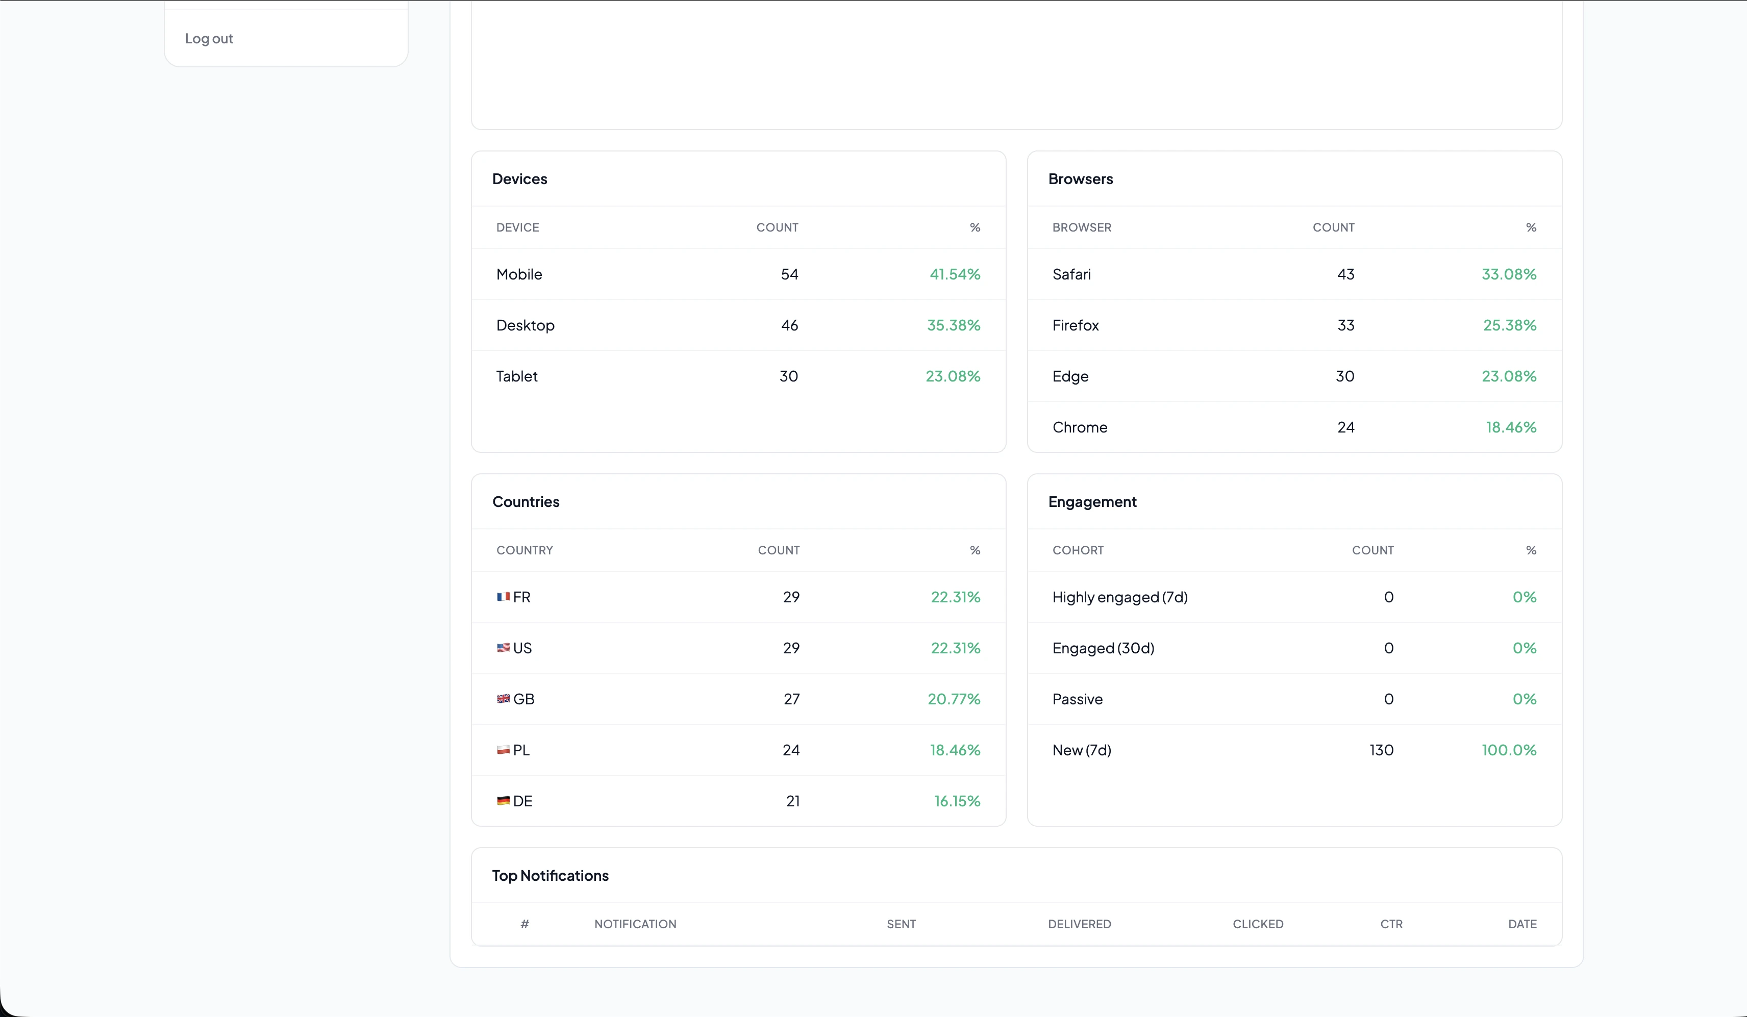Screen dimensions: 1747x1017
Task: Click the Top Notifications heading
Action: [550, 876]
